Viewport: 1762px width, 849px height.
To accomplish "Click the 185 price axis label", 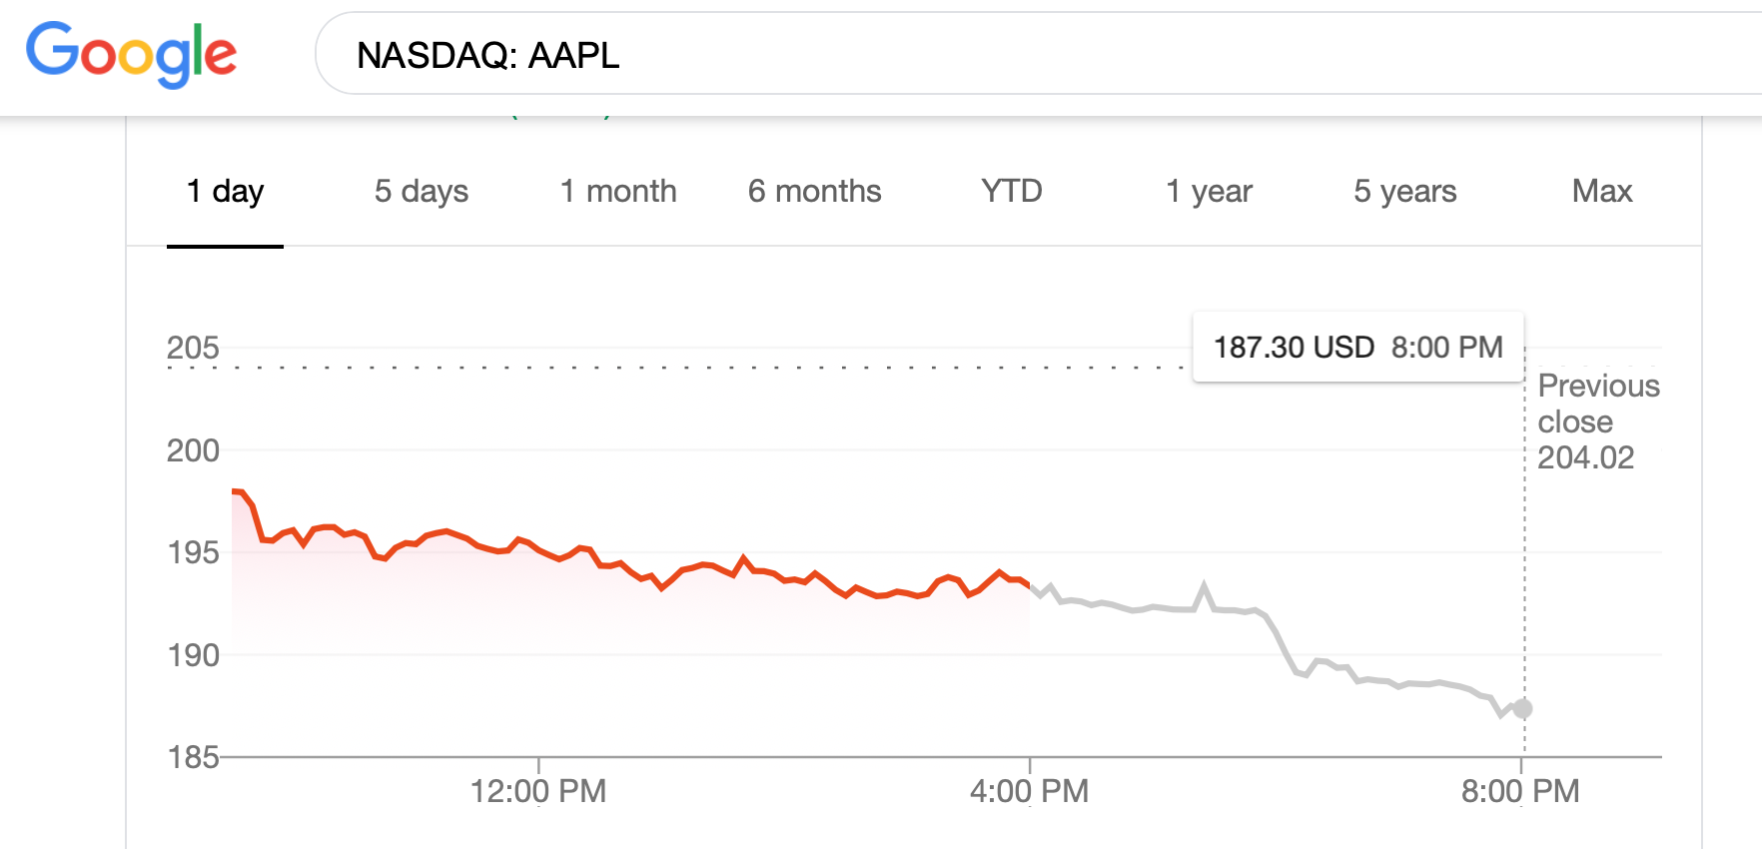I will [x=193, y=757].
